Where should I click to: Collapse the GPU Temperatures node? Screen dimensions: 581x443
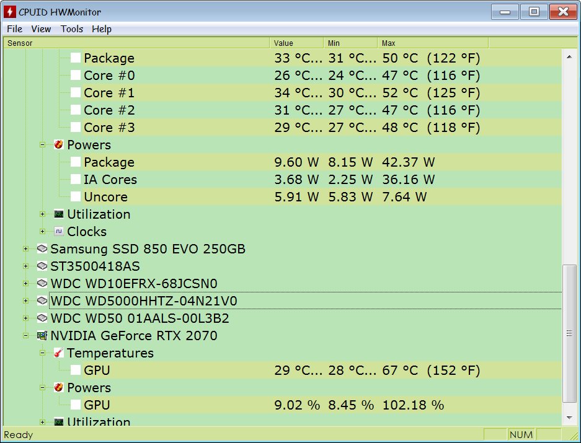pyautogui.click(x=42, y=353)
